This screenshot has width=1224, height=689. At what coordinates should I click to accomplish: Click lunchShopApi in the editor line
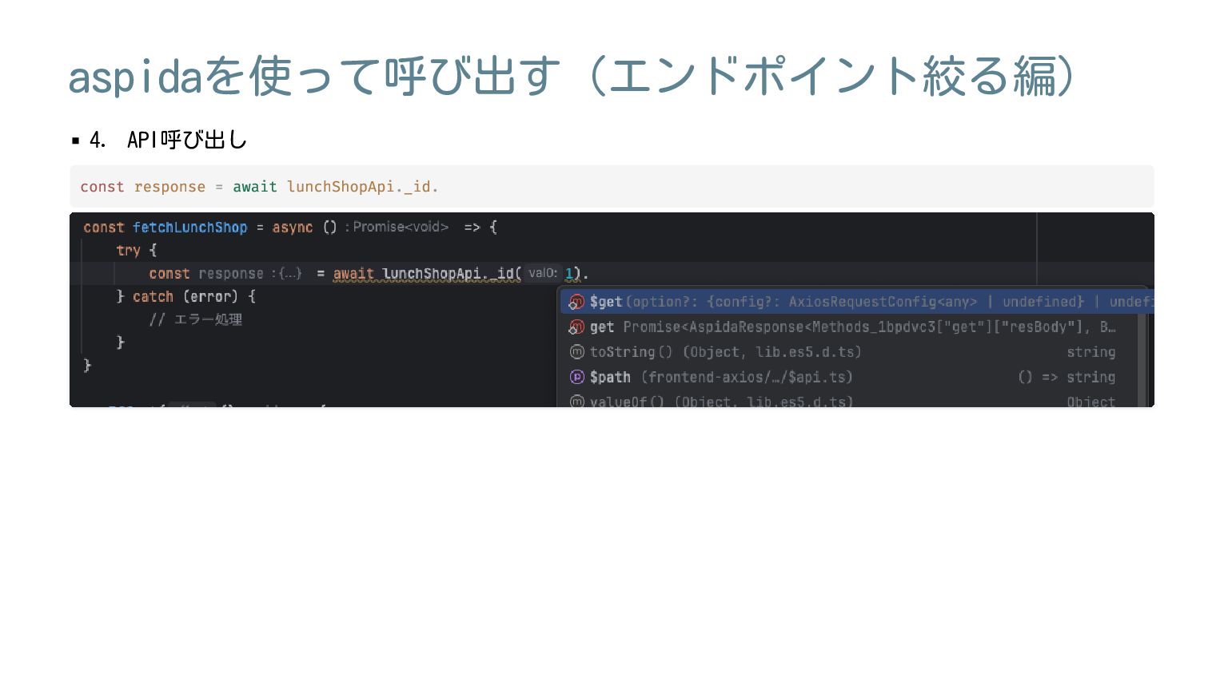pyautogui.click(x=432, y=274)
